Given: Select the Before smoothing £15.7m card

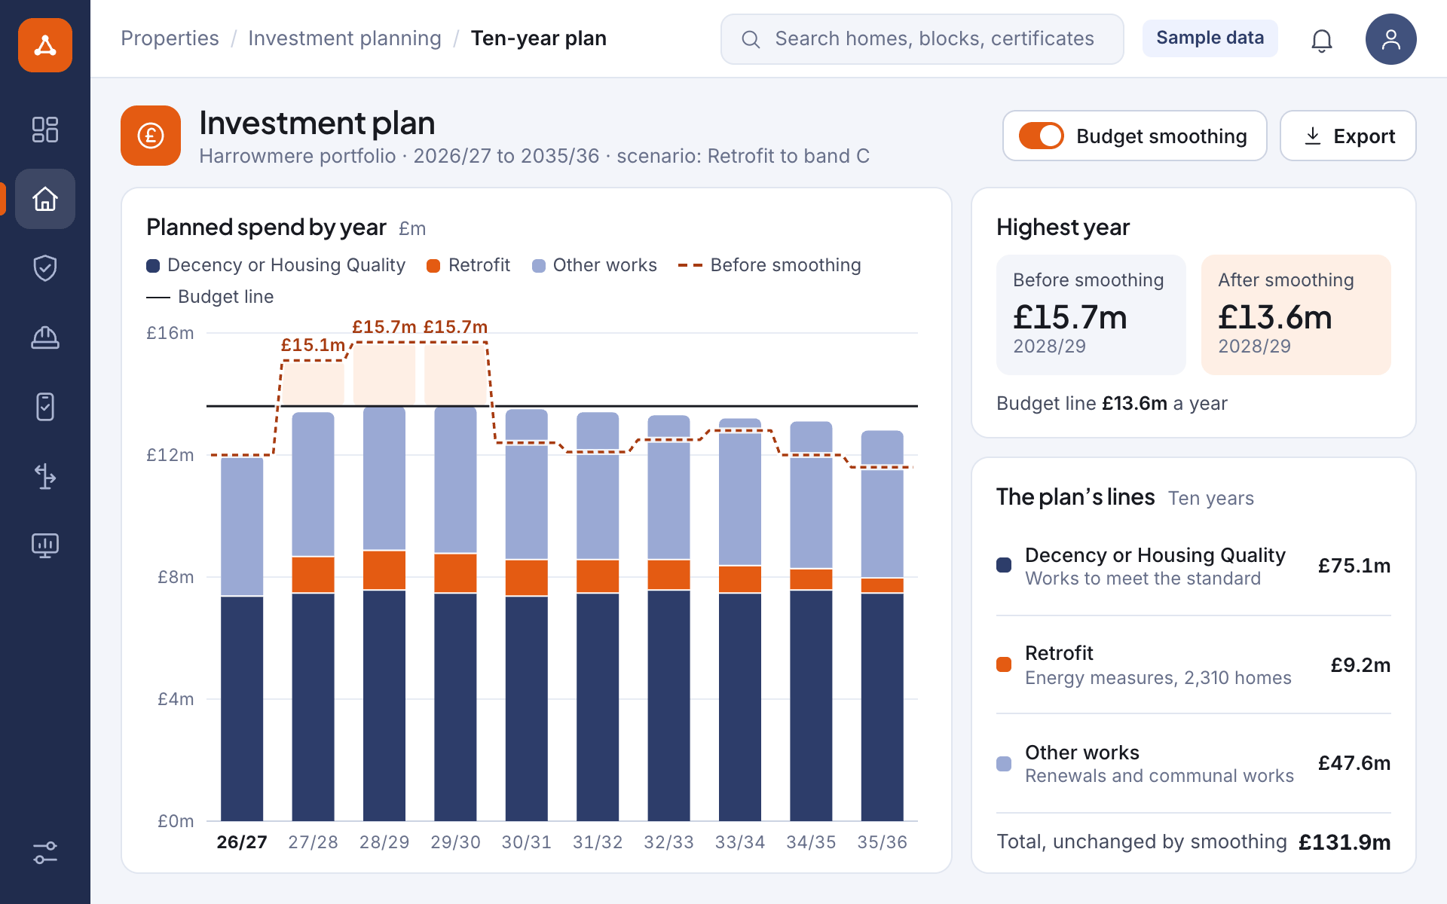Looking at the screenshot, I should click(x=1091, y=314).
